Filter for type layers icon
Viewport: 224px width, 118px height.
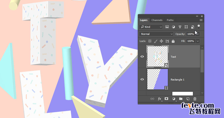(x=180, y=27)
